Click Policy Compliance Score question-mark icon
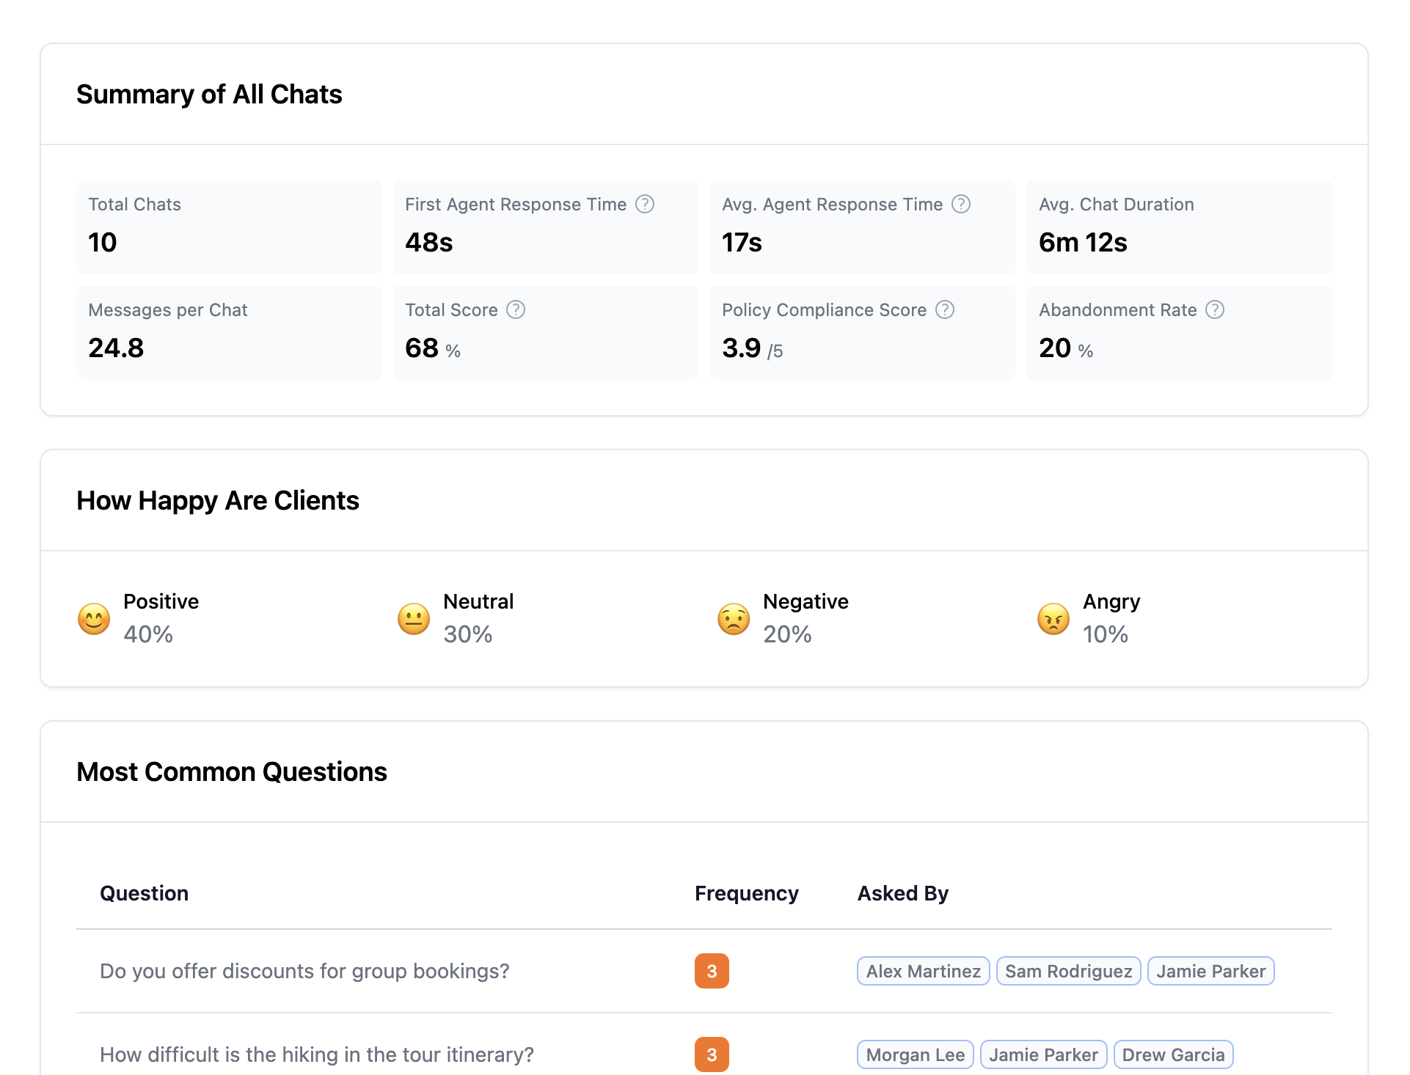 coord(945,309)
